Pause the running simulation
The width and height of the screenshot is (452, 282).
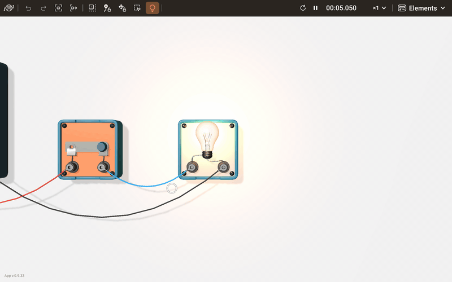(315, 8)
